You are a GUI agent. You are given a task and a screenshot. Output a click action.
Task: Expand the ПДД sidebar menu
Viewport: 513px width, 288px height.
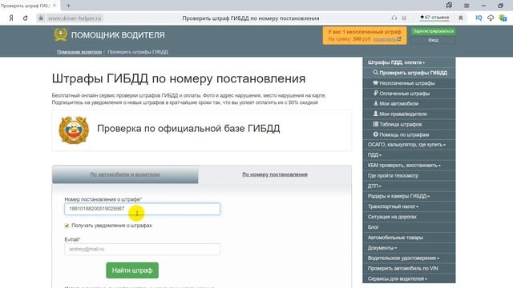pyautogui.click(x=409, y=154)
